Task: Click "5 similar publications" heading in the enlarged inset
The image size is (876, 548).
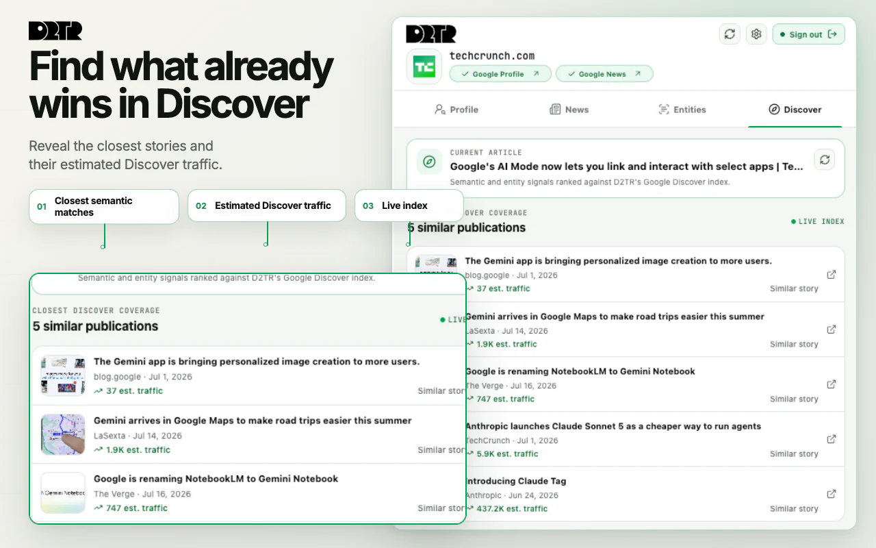Action: point(95,326)
